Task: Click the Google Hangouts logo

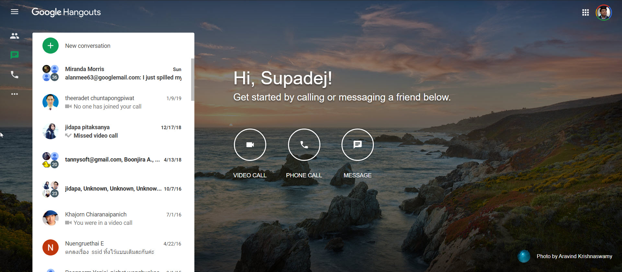Action: pos(66,12)
